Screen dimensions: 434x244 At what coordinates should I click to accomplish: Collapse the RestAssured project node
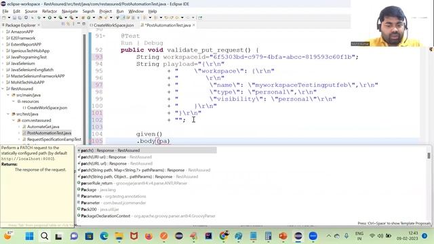pyautogui.click(x=3, y=89)
